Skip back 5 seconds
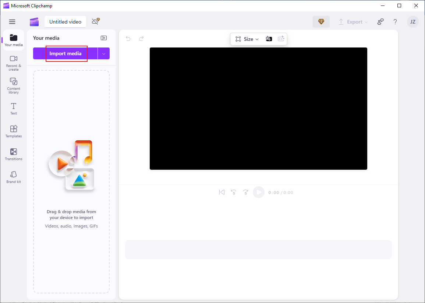This screenshot has height=303, width=425. point(233,192)
